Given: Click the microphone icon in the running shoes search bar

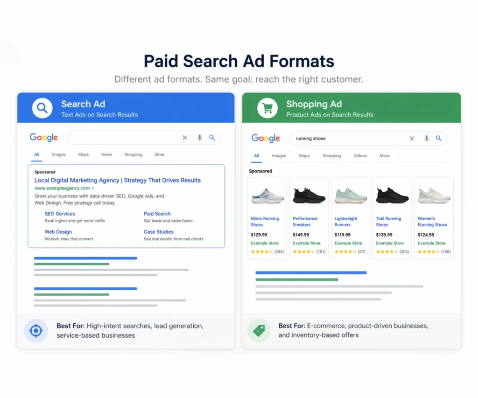Looking at the screenshot, I should click(426, 138).
